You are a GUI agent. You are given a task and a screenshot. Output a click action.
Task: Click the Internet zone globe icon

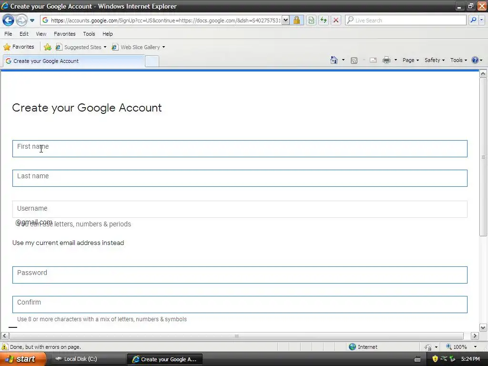(x=352, y=347)
